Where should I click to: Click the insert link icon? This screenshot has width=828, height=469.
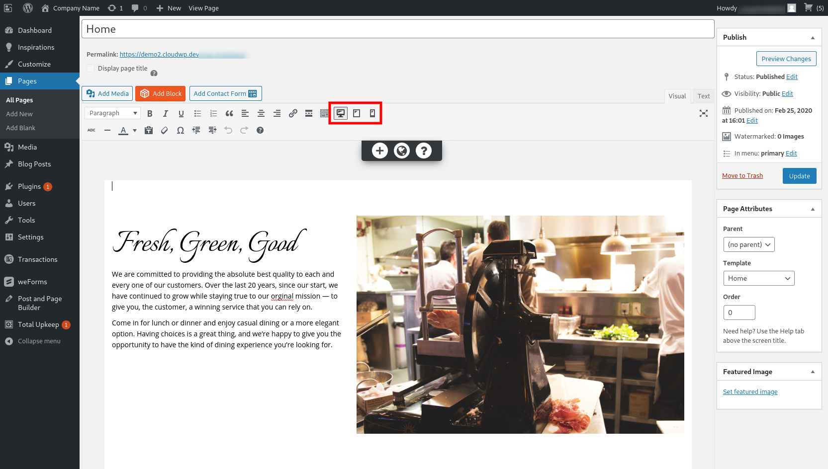click(293, 113)
